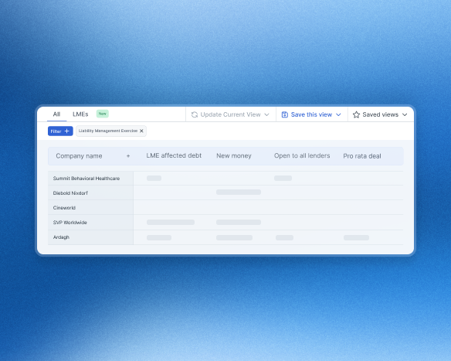Click the refresh icon beside Update Current View
Image resolution: width=451 pixels, height=361 pixels.
click(x=195, y=114)
